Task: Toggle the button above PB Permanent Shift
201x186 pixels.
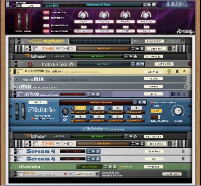Action: (x=83, y=27)
